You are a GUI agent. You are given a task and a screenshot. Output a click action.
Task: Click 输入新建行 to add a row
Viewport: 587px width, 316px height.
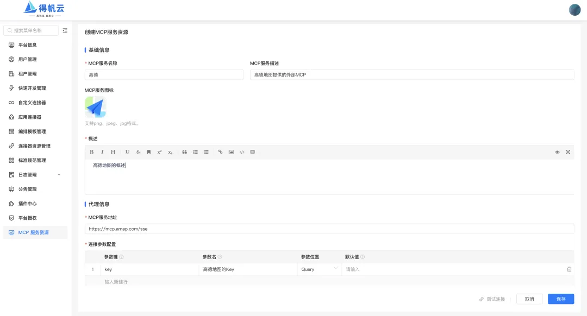(x=116, y=282)
